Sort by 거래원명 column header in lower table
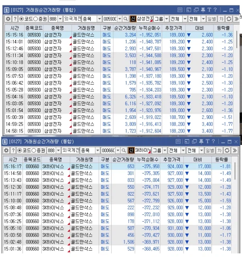 [x=85, y=159]
